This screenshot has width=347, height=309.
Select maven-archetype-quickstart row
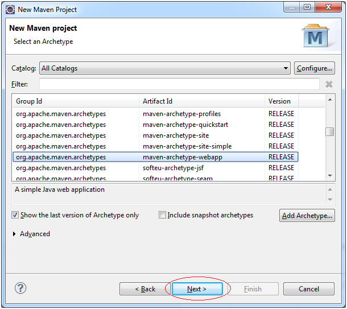[x=155, y=125]
